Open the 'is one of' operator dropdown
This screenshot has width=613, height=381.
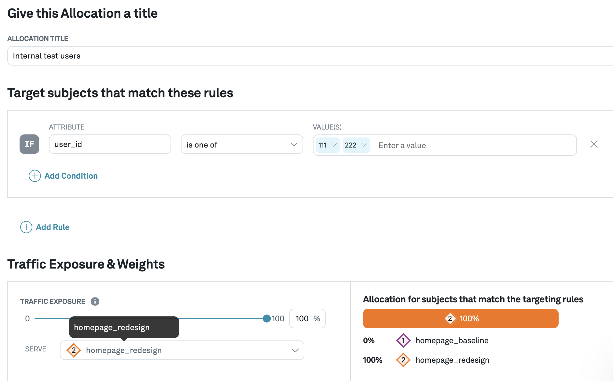pyautogui.click(x=242, y=144)
